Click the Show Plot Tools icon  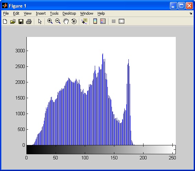122,21
